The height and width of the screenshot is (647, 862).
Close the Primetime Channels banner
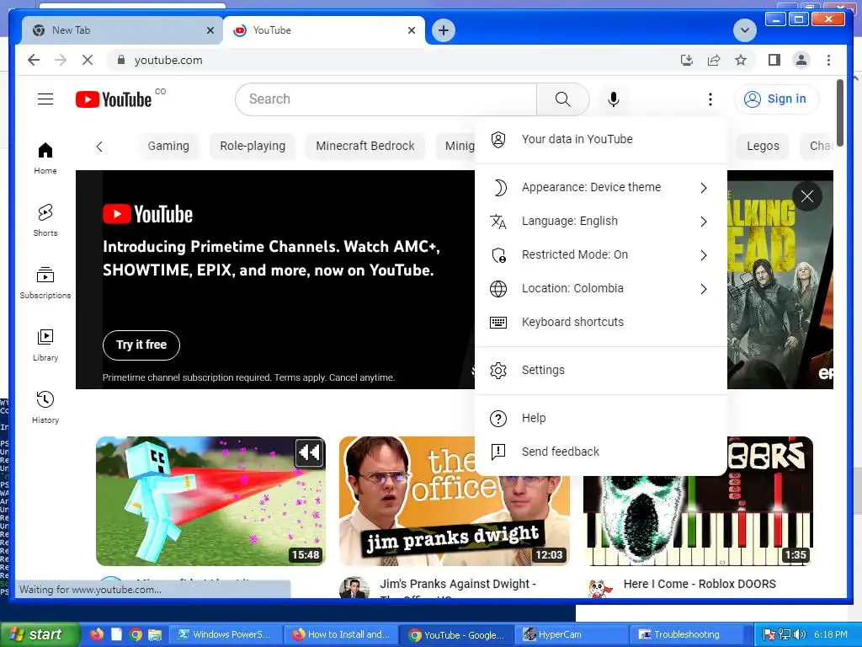coord(807,196)
